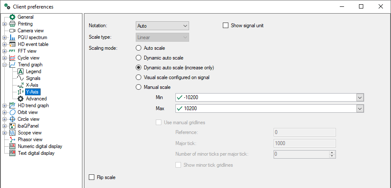Open the Notation dropdown
391x188 pixels.
pos(162,26)
